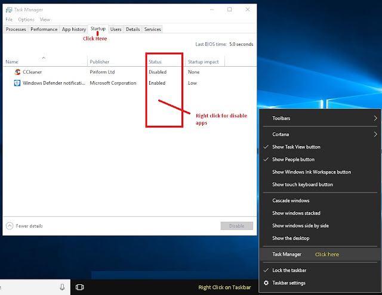Click the Task Manager title bar icon

point(9,10)
